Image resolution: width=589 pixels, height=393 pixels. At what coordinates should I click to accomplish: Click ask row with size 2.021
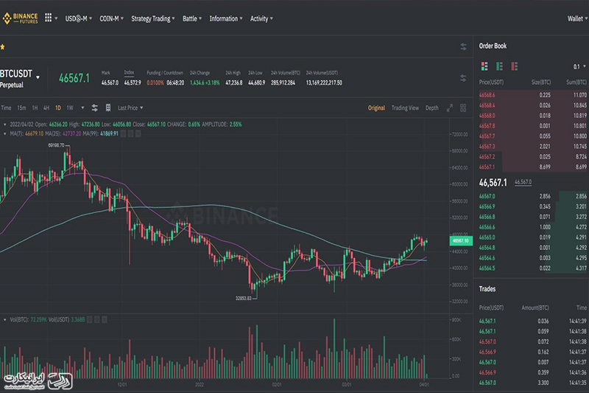click(x=532, y=146)
